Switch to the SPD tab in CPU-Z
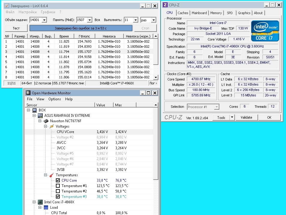 (x=230, y=13)
